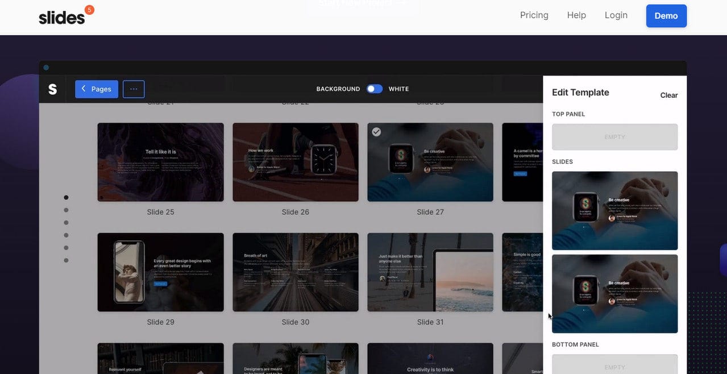Image resolution: width=727 pixels, height=374 pixels.
Task: Click the BACKGROUND label
Action: pyautogui.click(x=338, y=89)
